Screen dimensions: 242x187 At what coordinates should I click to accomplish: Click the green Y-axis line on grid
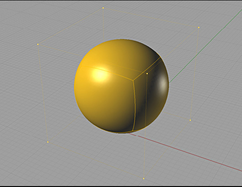click(x=205, y=46)
